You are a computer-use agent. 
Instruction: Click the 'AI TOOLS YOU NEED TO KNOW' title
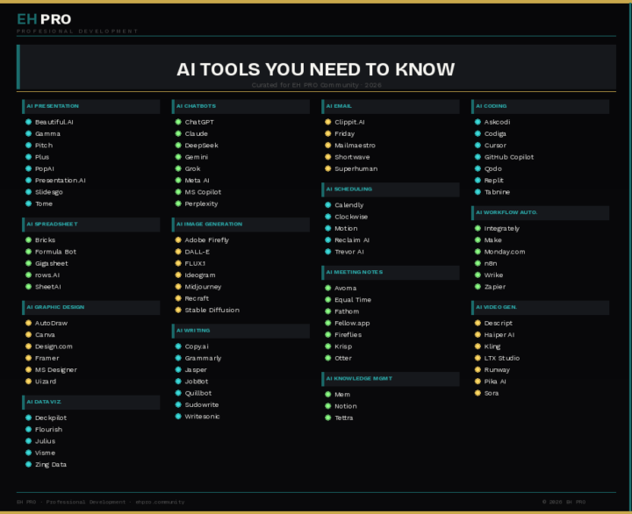coord(316,69)
